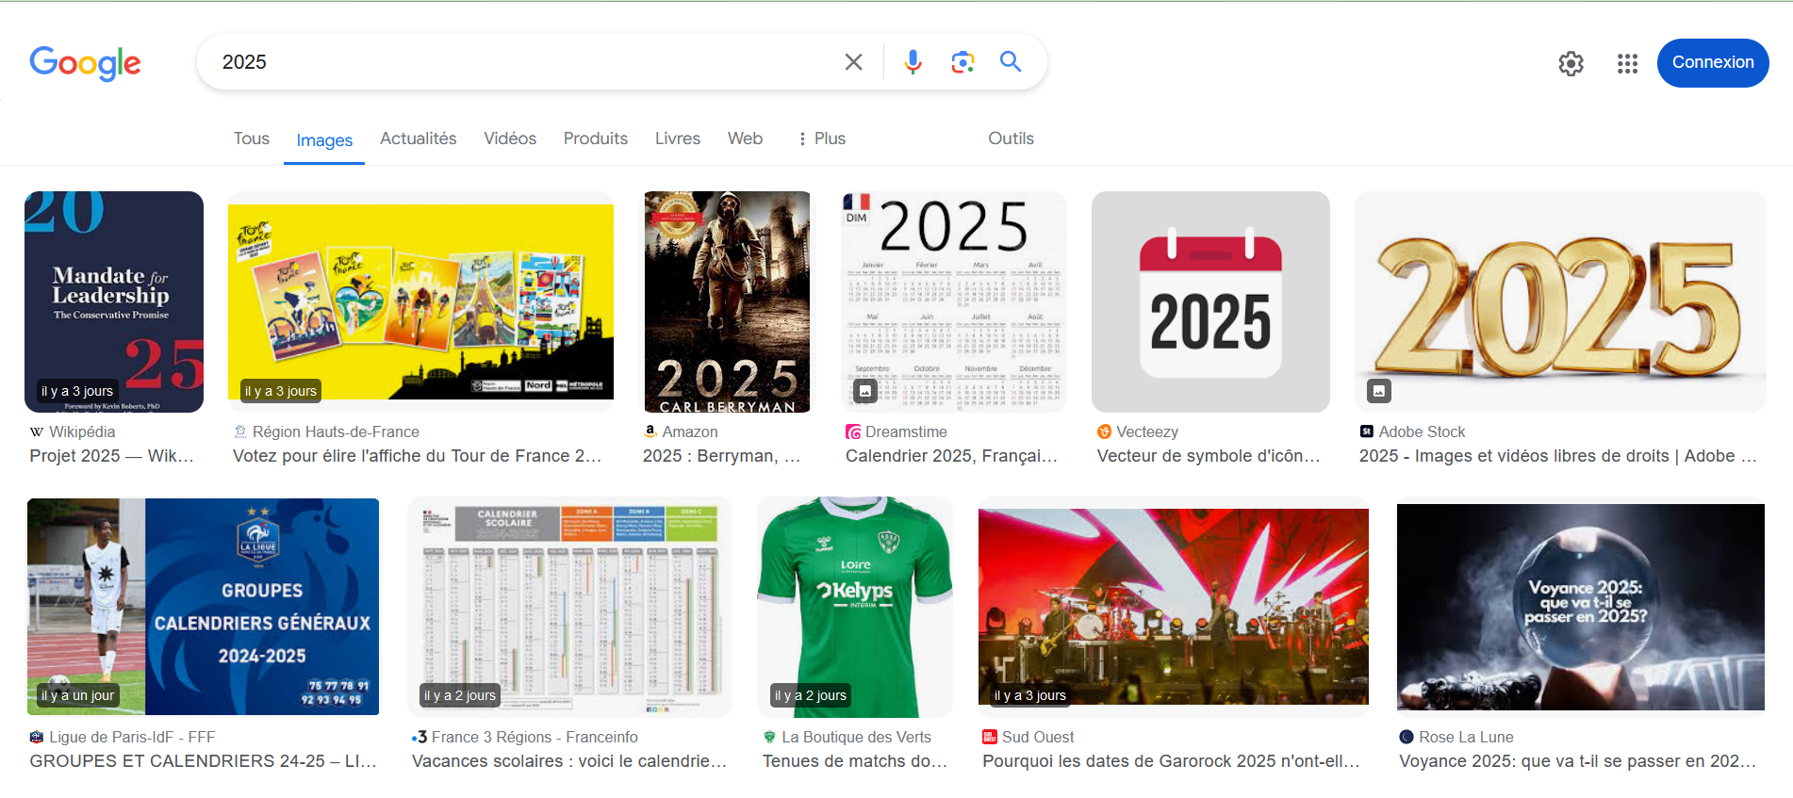The width and height of the screenshot is (1793, 798).
Task: Open the Actualités tab
Action: (419, 138)
